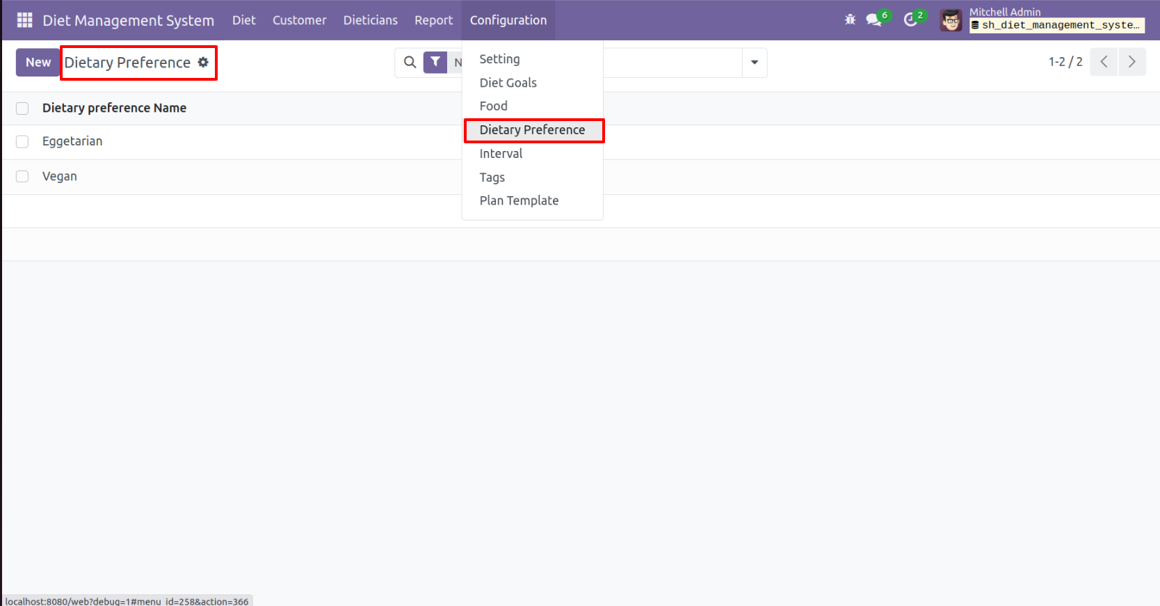Click the Mitchell Admin user name
Screen dimensions: 1160x606
point(1005,12)
